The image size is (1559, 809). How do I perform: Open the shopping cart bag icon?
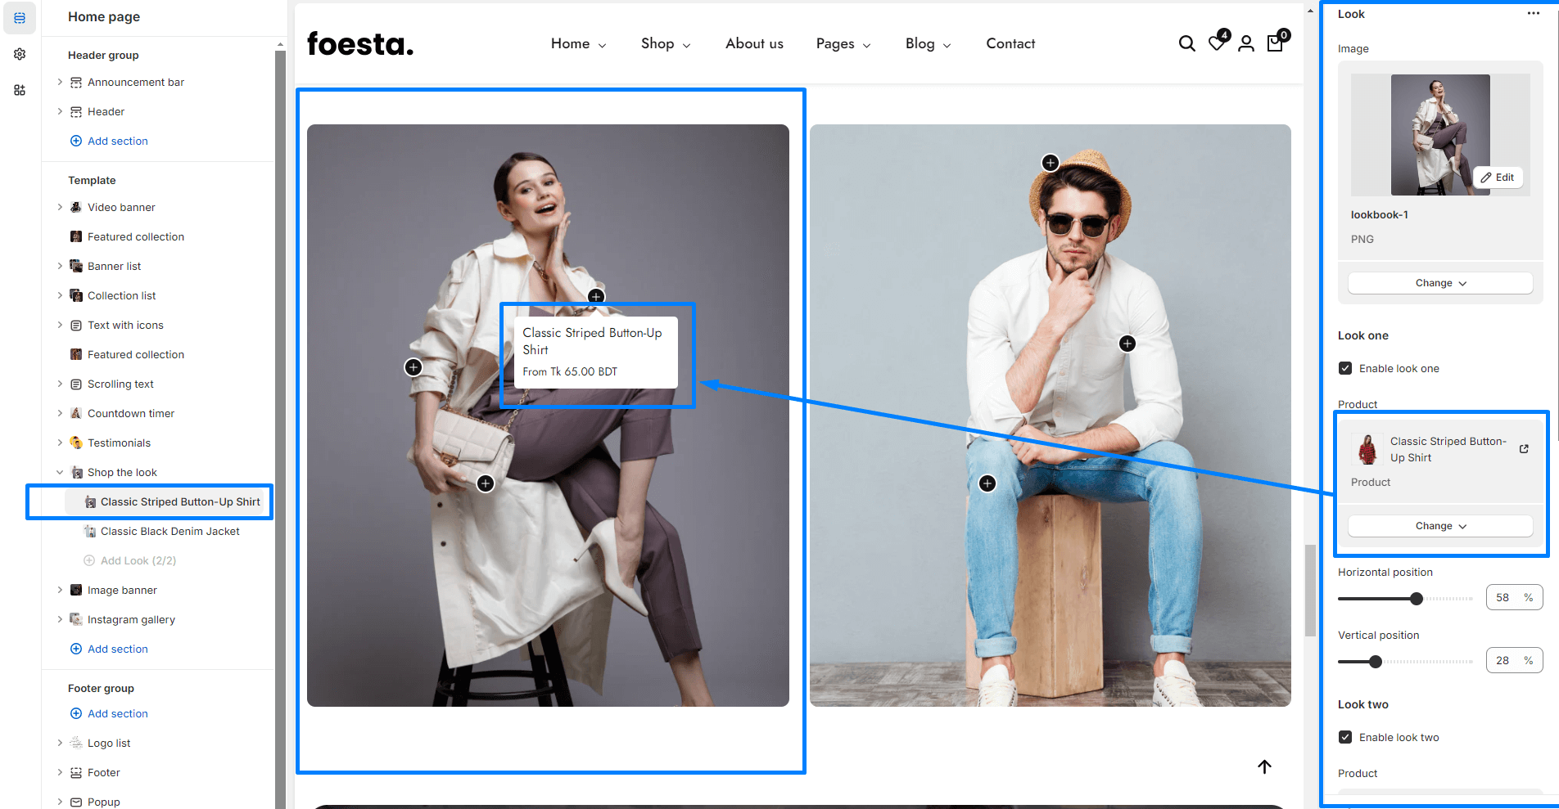pyautogui.click(x=1275, y=43)
